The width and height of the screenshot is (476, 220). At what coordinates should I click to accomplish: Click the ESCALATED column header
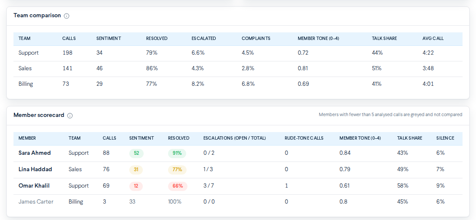point(204,38)
